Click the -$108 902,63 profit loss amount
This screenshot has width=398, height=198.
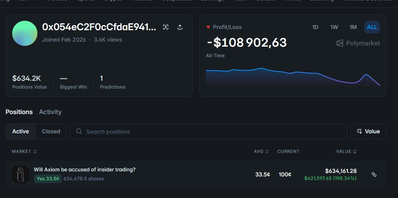[x=247, y=42]
